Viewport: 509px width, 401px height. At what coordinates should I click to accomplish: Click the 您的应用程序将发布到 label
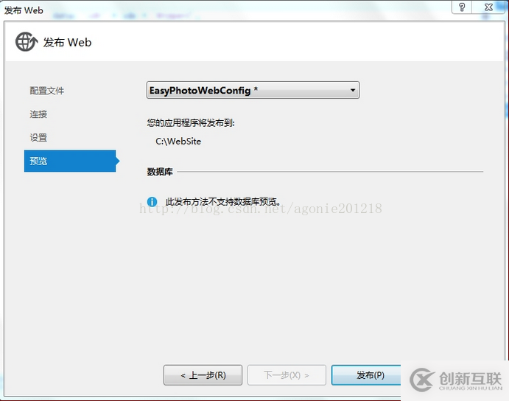(191, 123)
